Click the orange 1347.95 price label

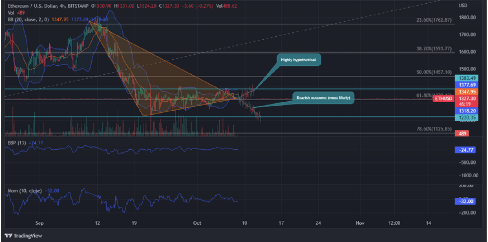coord(466,92)
